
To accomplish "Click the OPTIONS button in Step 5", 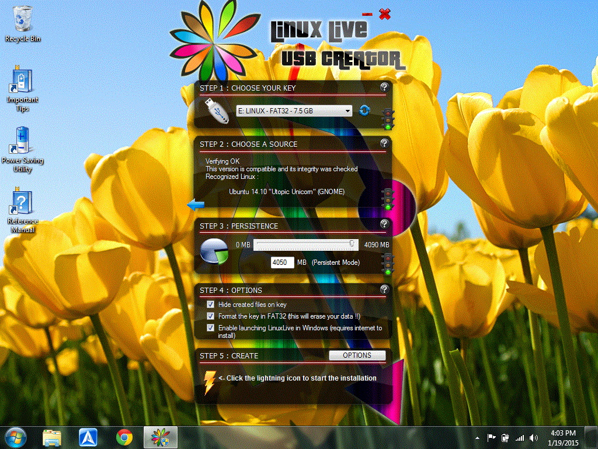I will pyautogui.click(x=357, y=355).
